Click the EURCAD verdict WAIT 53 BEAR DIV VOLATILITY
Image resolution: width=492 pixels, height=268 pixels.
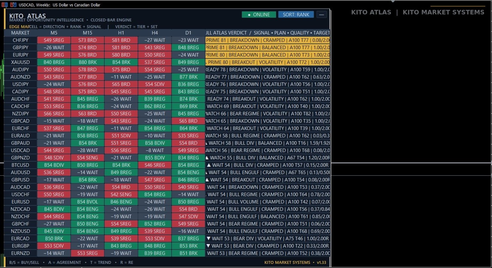(268, 239)
